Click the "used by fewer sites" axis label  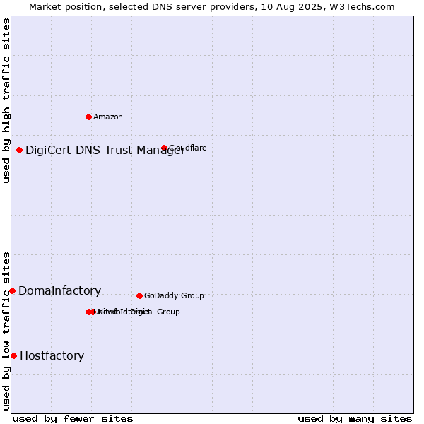(x=73, y=419)
